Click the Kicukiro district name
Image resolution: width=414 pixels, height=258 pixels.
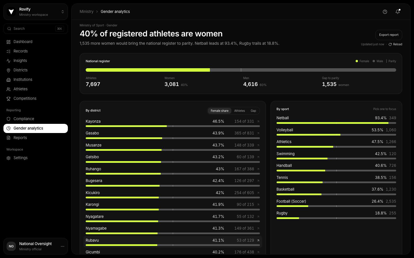[x=93, y=193]
